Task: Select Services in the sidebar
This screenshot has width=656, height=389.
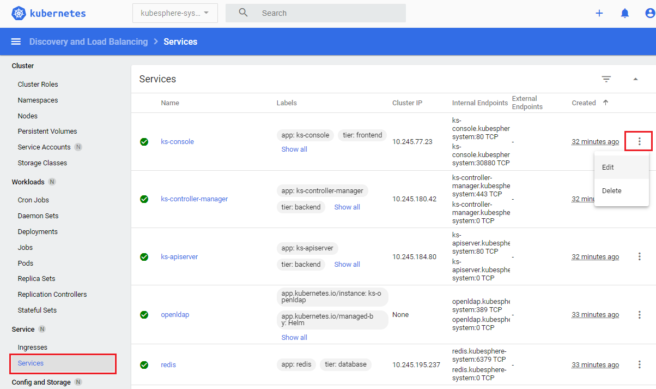Action: tap(63, 363)
